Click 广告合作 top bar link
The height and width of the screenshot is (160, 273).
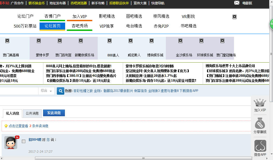[17, 3]
